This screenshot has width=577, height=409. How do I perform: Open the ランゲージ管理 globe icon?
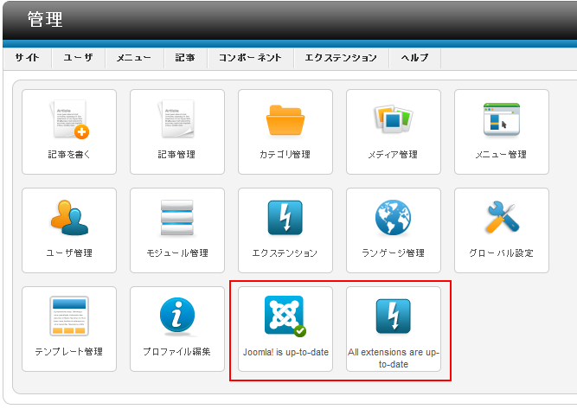(393, 217)
